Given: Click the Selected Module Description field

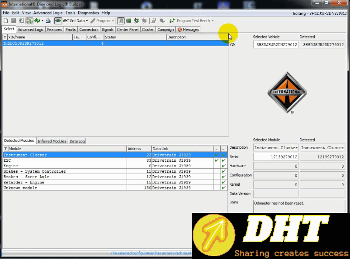Looking at the screenshot, I should 276,148.
